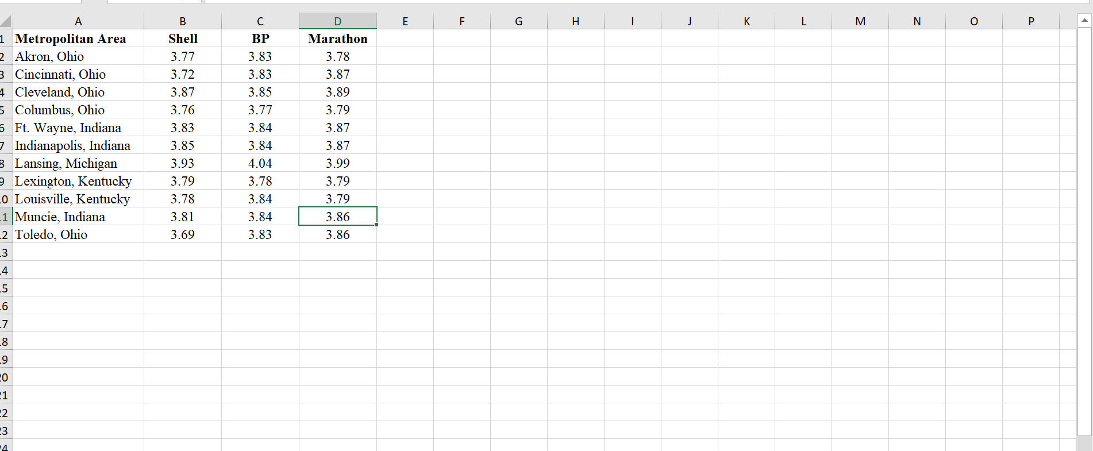The image size is (1093, 451).
Task: Select column F header
Action: tap(462, 22)
